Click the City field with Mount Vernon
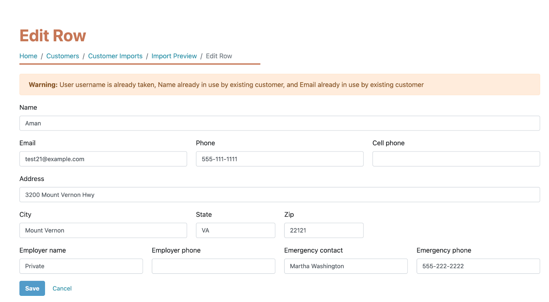This screenshot has width=549, height=302. click(x=103, y=230)
